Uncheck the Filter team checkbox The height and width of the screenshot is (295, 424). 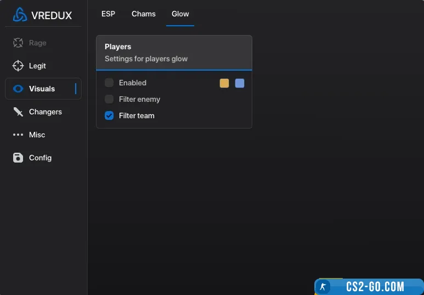point(109,115)
